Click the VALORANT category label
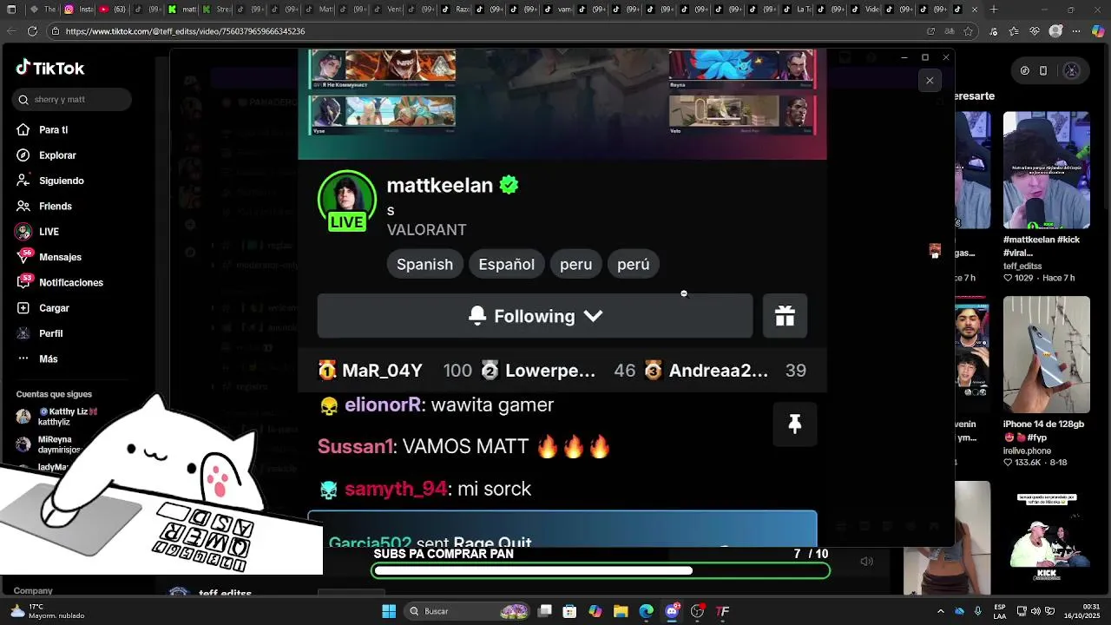Screen dimensions: 1111x625 pos(426,230)
